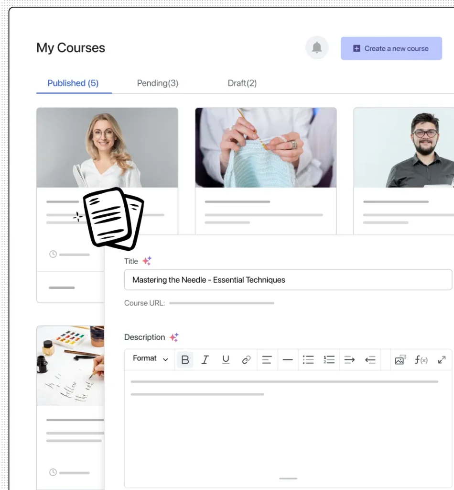Toggle Underline formatting in editor

226,360
